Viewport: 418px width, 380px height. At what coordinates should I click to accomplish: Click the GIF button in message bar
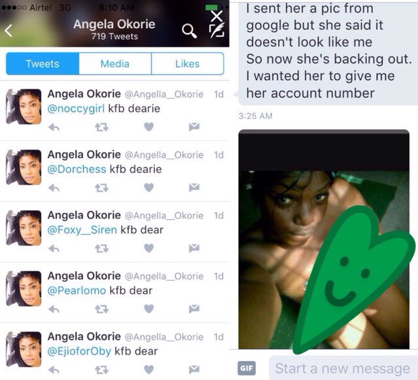pyautogui.click(x=247, y=368)
